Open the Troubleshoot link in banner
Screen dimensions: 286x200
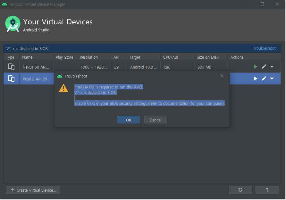click(264, 48)
